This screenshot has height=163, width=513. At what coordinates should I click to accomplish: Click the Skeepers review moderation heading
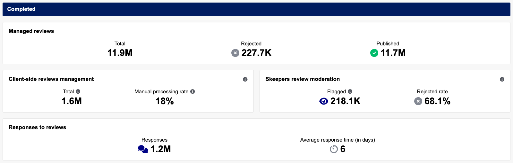tap(303, 79)
